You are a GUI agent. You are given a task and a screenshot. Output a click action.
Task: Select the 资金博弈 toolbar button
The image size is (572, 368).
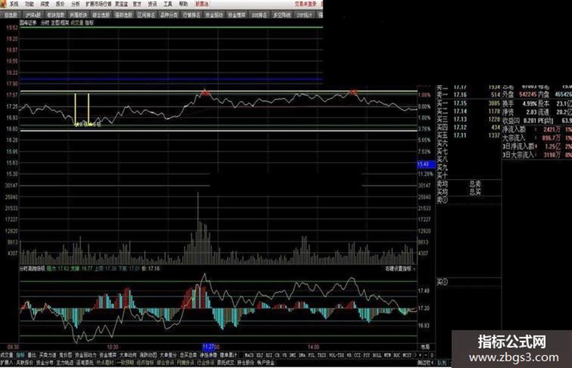pyautogui.click(x=237, y=15)
